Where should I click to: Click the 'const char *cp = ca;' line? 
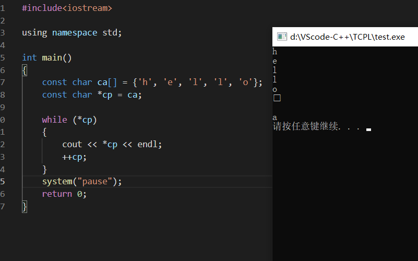(92, 94)
